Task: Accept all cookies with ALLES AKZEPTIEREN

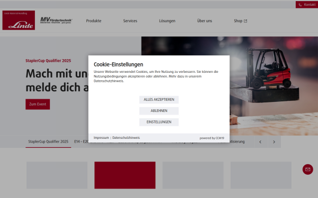Action: [159, 100]
